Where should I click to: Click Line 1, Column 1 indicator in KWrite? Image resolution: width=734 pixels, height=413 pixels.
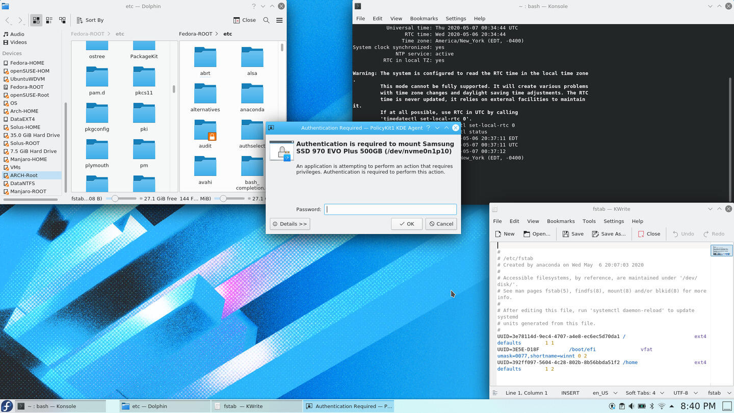coord(527,393)
